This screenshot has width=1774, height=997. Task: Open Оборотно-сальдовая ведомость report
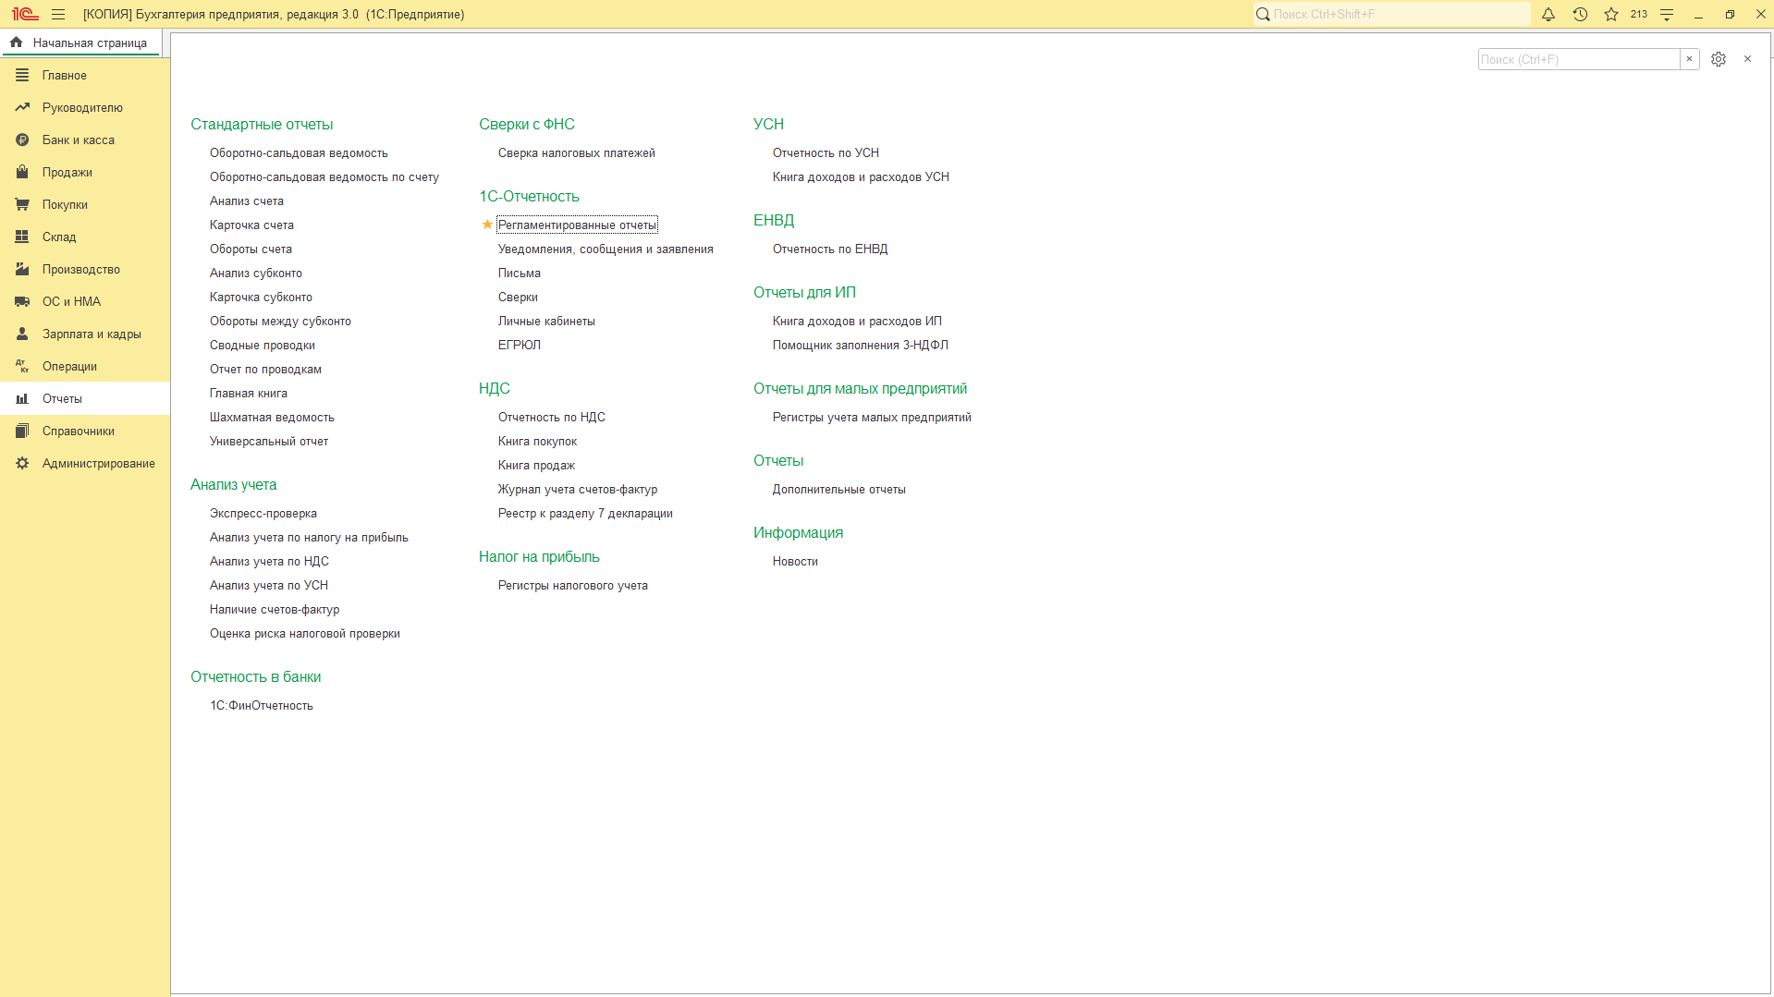point(299,152)
